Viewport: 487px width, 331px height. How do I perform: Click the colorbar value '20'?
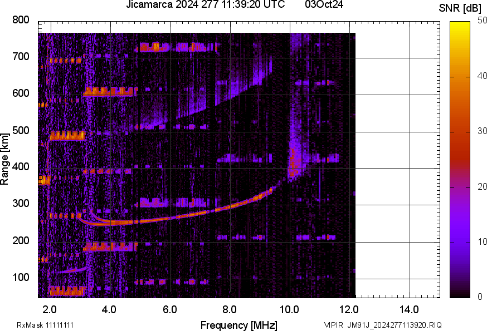(x=483, y=186)
